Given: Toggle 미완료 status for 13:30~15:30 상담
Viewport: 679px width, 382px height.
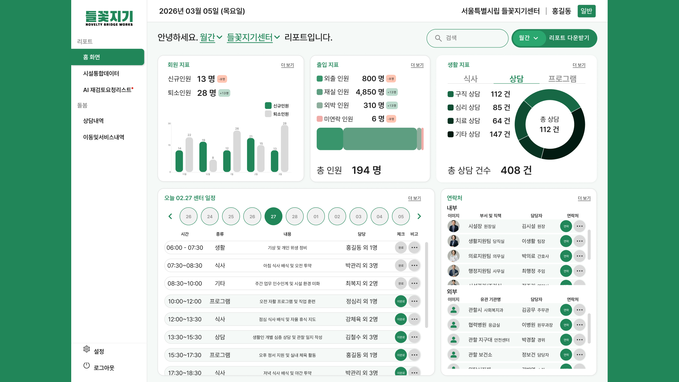Looking at the screenshot, I should pos(401,337).
